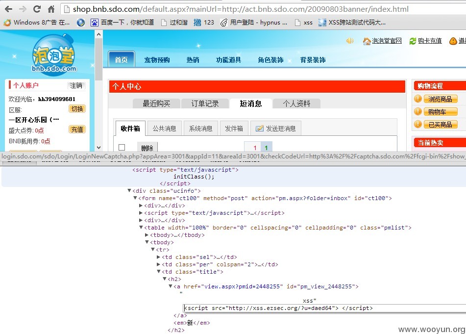This screenshot has width=466, height=334.
Task: Click the 删除 delete button
Action: tap(147, 147)
